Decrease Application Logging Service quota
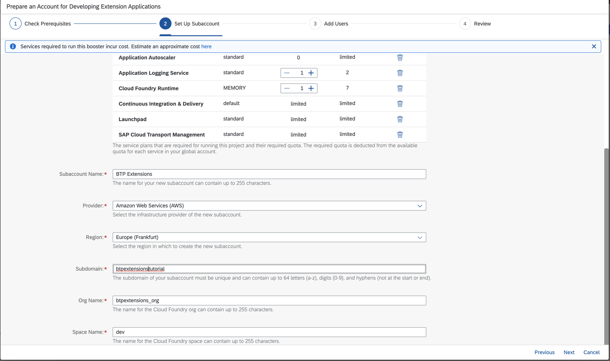610x361 pixels. pos(287,73)
